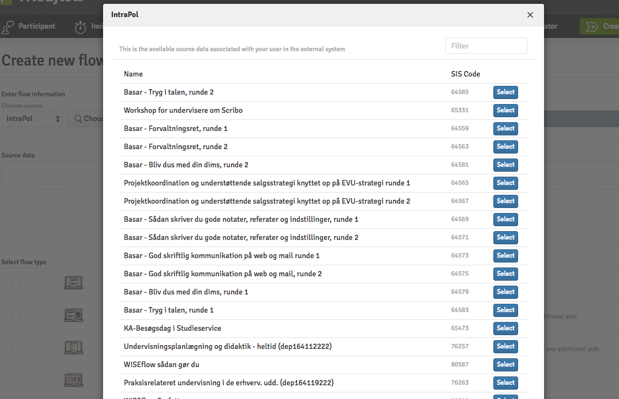Click the green Create button in top bar
Image resolution: width=619 pixels, height=399 pixels.
[x=600, y=26]
